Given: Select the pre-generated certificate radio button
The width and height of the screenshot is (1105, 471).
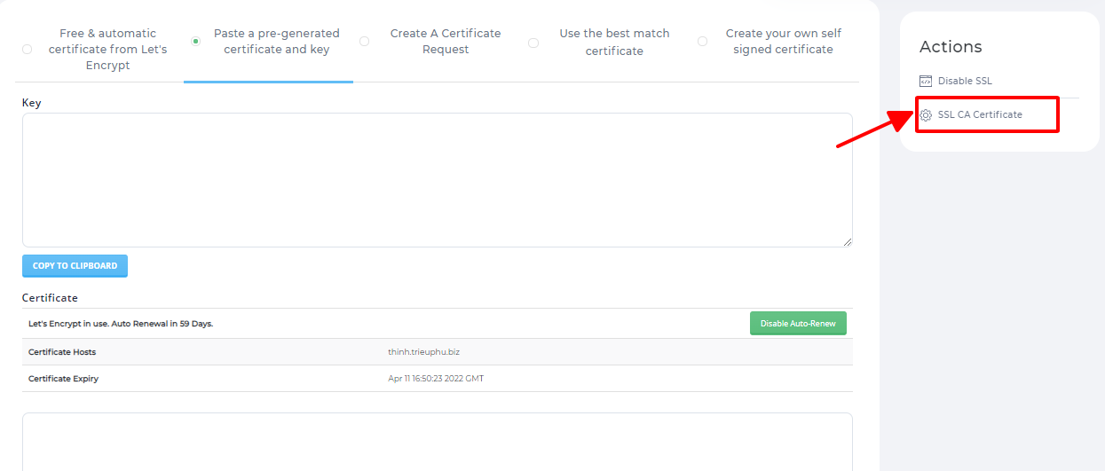Looking at the screenshot, I should [x=195, y=41].
